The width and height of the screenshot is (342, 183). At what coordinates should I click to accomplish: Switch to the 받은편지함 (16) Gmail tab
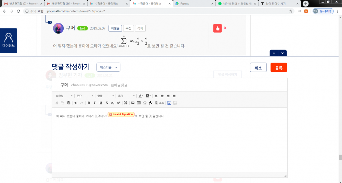66,4
